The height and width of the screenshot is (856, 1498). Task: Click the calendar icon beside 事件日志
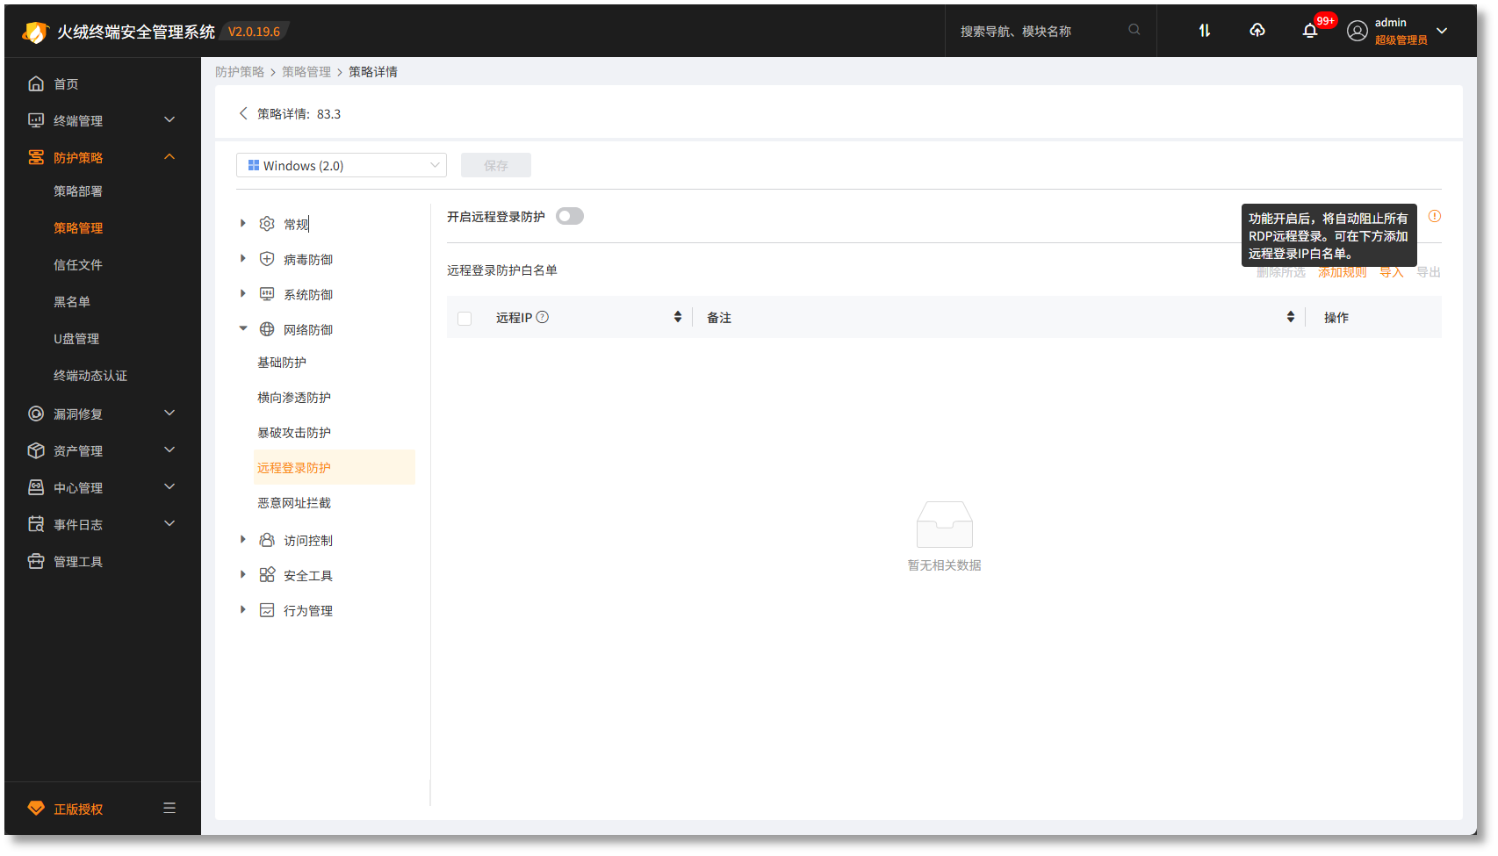pos(36,524)
